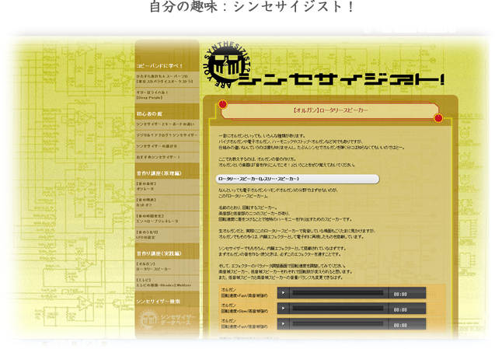Open デジタル？アナログ？シンセサイザー link
This screenshot has width=502, height=349.
(x=165, y=135)
